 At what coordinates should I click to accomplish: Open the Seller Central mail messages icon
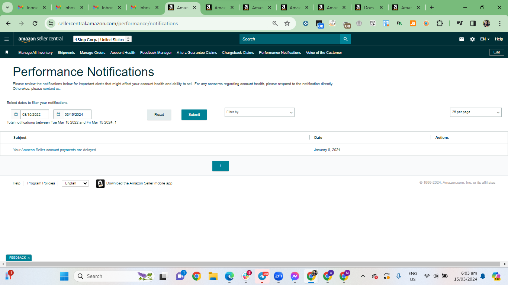[x=462, y=39]
